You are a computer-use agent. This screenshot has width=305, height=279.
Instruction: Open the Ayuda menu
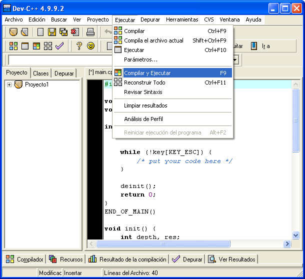click(x=253, y=19)
